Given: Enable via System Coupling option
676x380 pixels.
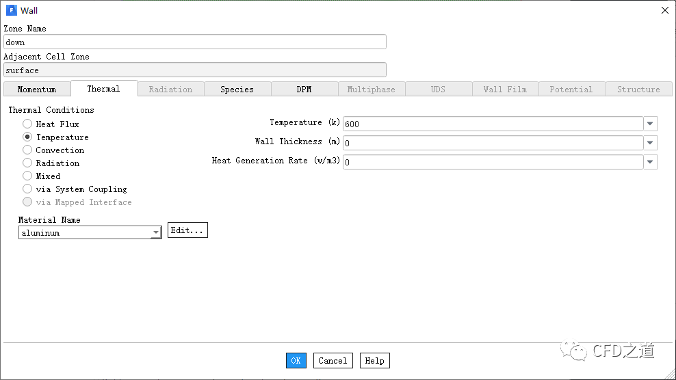Looking at the screenshot, I should pos(27,189).
